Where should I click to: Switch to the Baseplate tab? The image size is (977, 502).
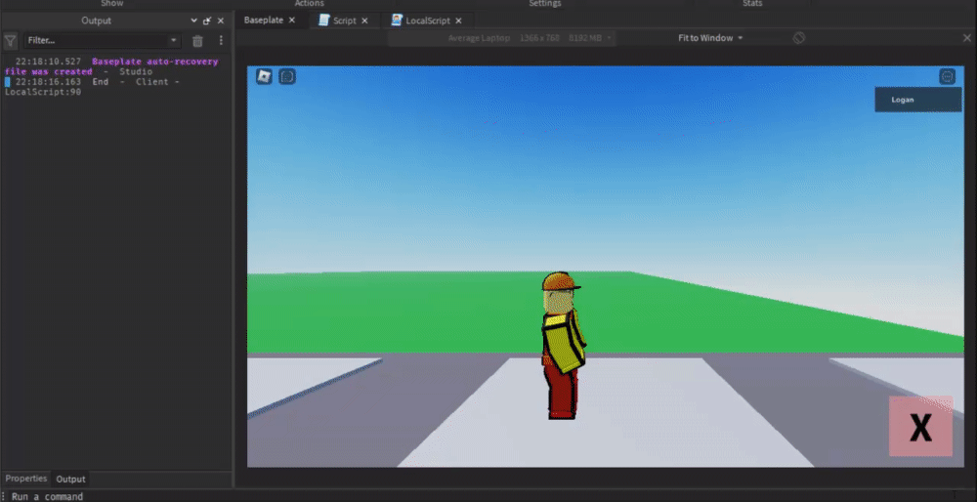[x=264, y=20]
